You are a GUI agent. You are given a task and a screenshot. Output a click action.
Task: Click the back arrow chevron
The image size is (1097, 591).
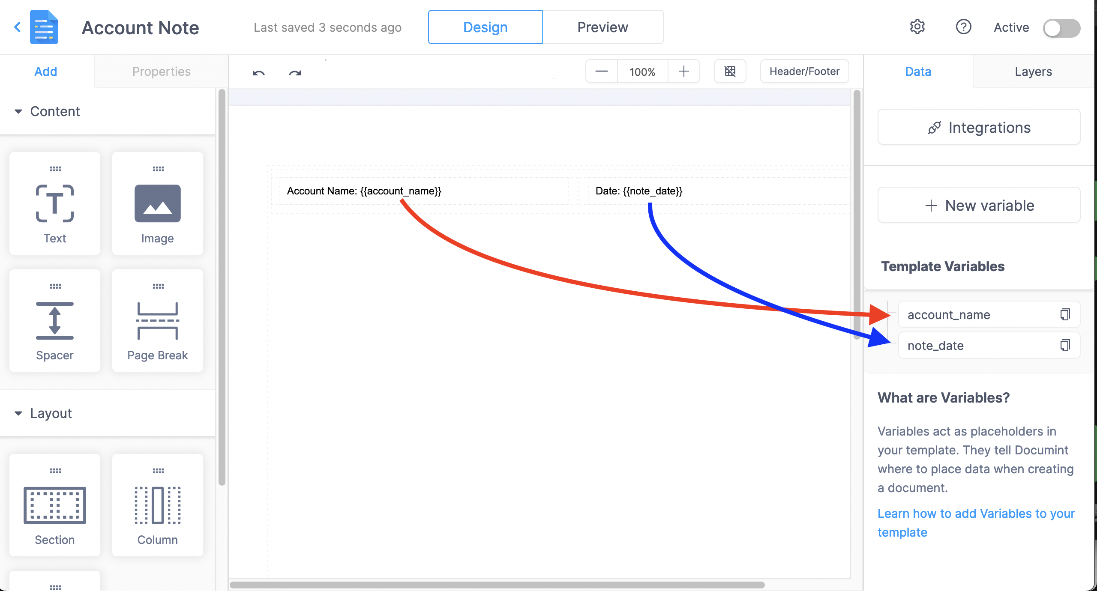point(18,27)
